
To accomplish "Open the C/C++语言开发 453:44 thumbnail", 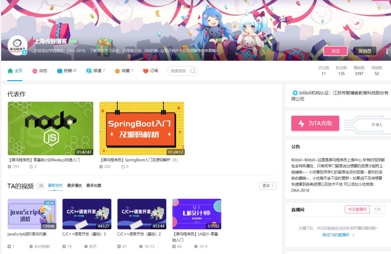I will (142, 214).
